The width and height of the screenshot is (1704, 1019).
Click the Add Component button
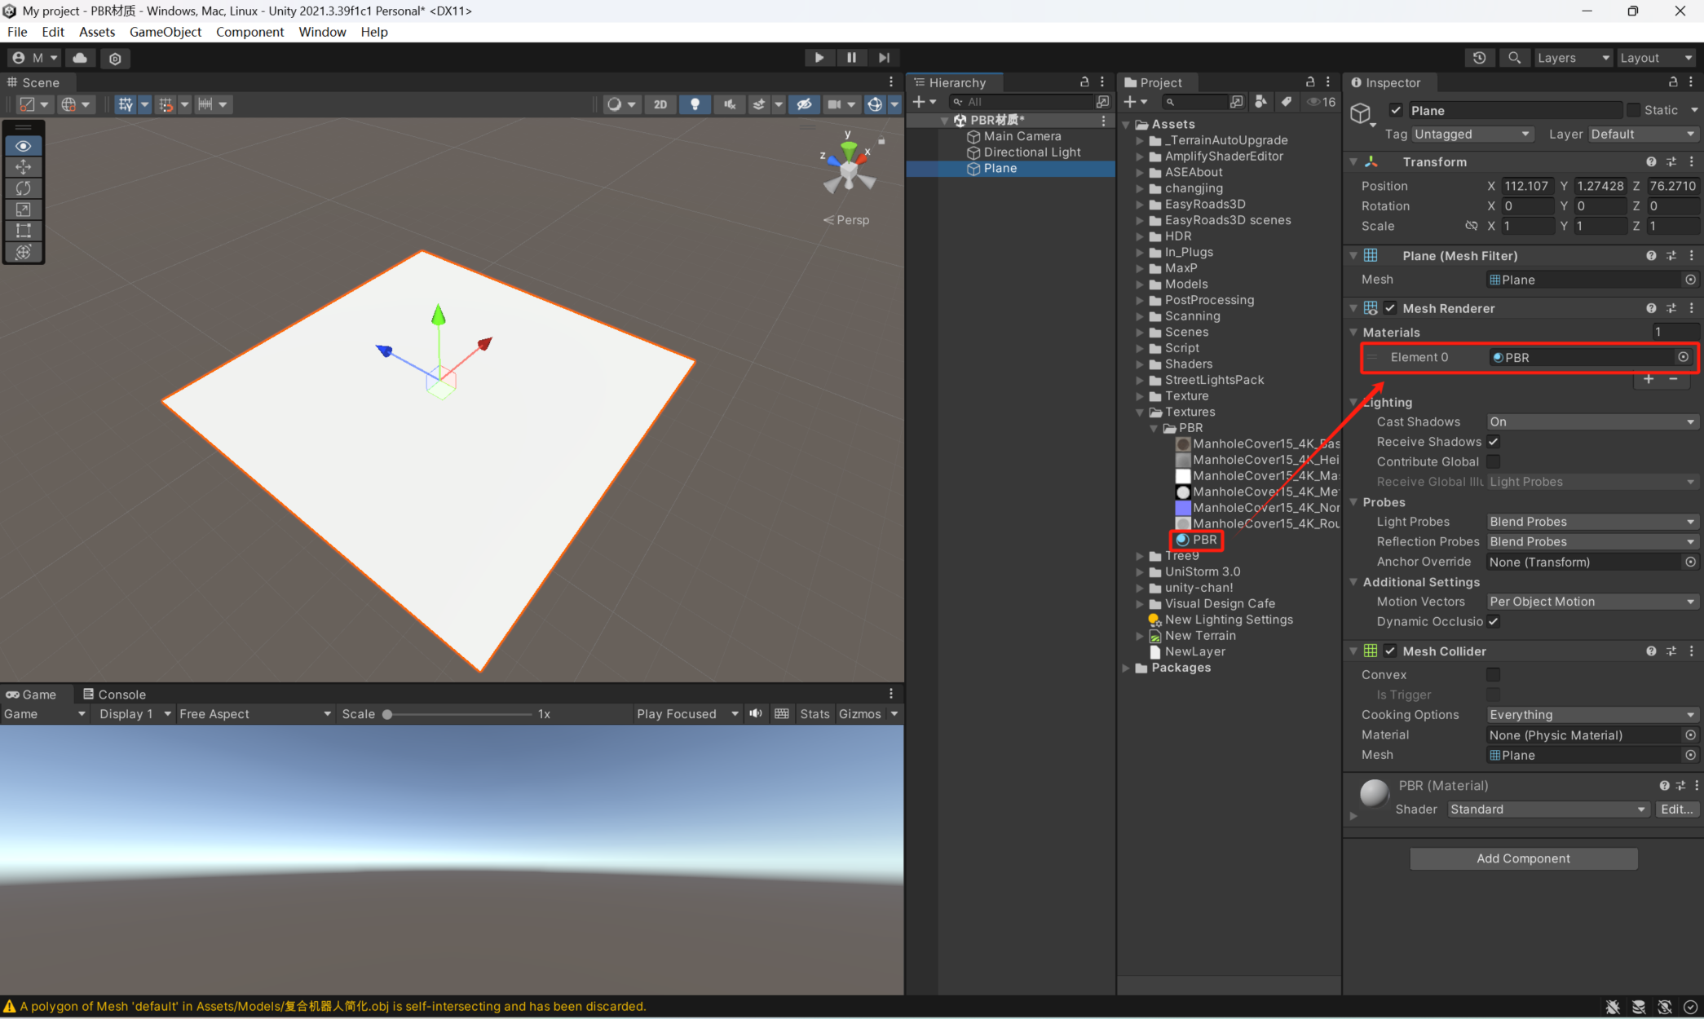click(1523, 858)
